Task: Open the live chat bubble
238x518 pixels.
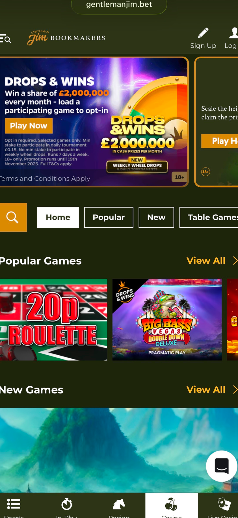Action: pos(222,466)
